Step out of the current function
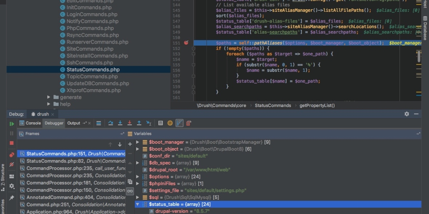This screenshot has height=214, width=429. tap(139, 123)
